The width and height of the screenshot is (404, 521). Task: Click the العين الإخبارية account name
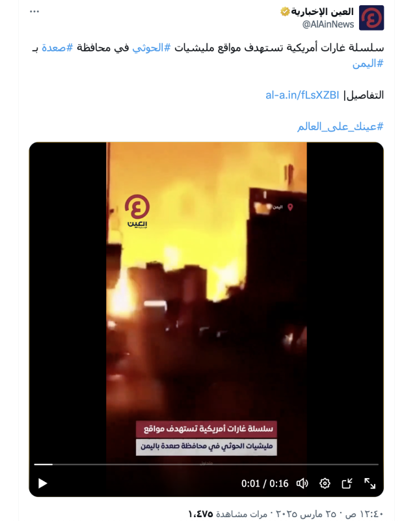click(322, 12)
